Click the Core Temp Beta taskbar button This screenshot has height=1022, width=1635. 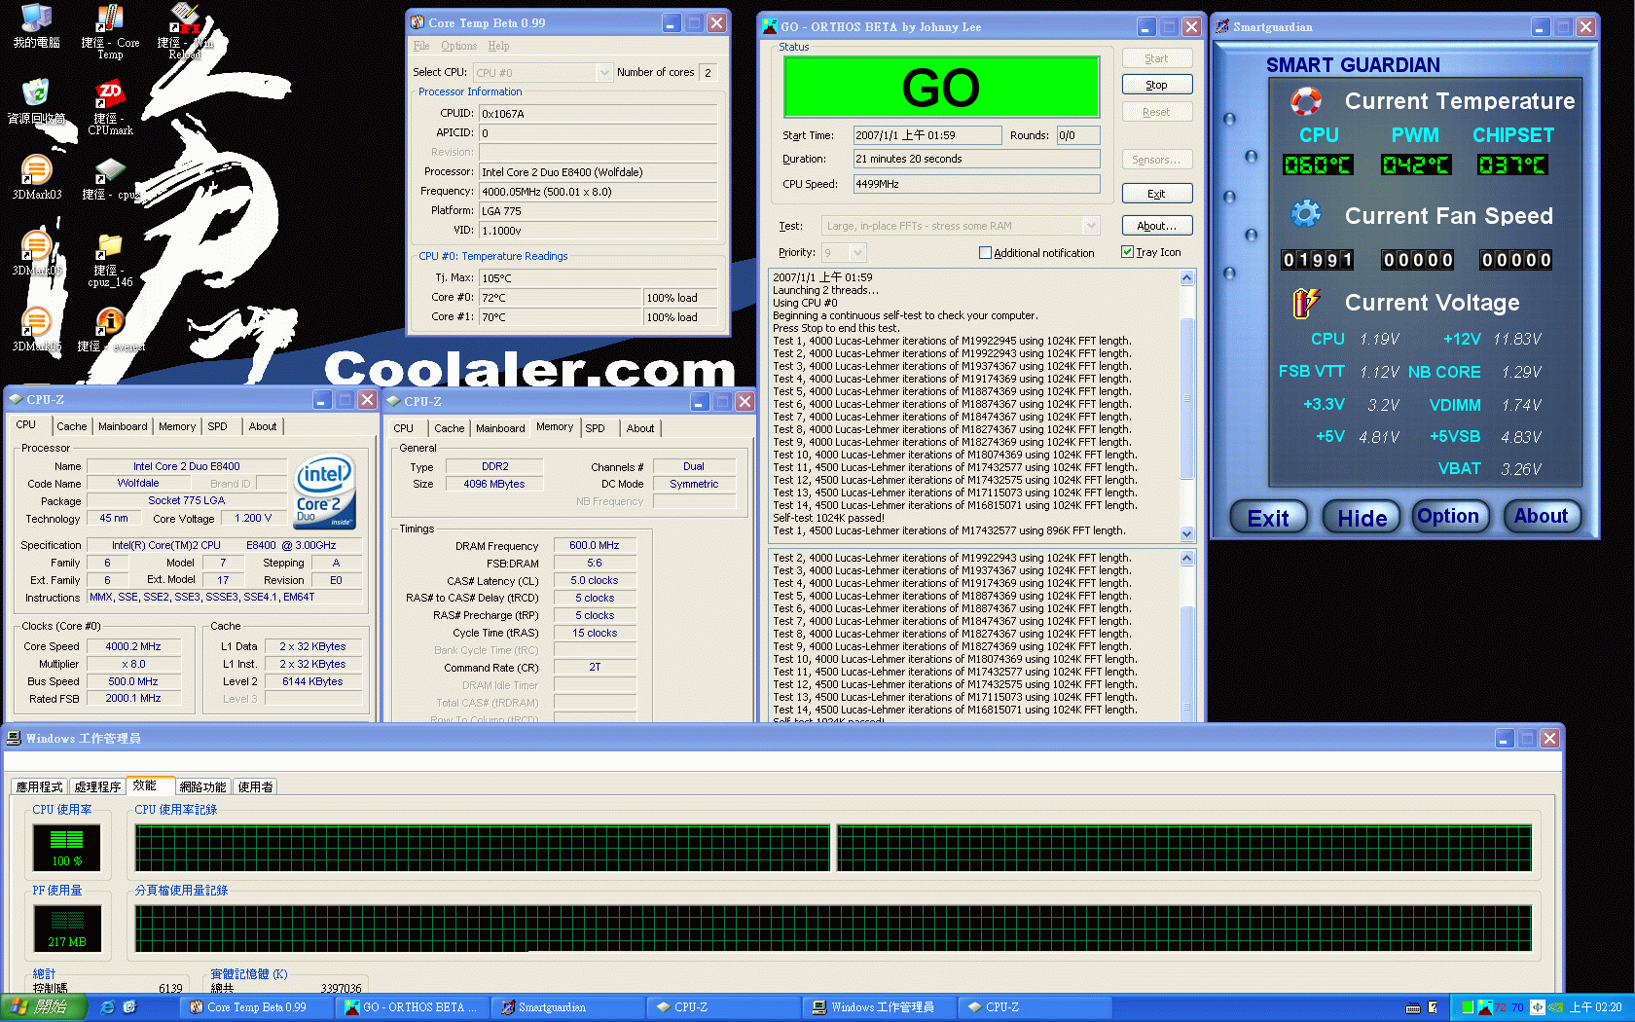pos(259,1007)
